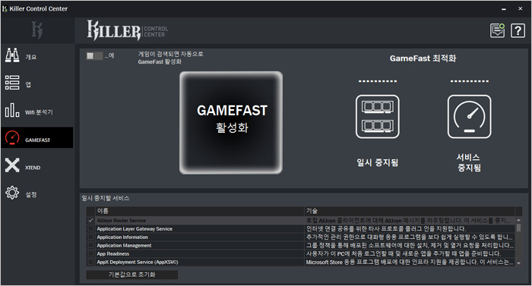Screen dimensions: 532x286
Task: Click the App Readiness description cell
Action: [410, 253]
